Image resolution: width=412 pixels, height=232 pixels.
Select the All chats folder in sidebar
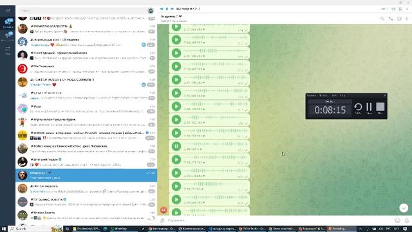[8, 23]
